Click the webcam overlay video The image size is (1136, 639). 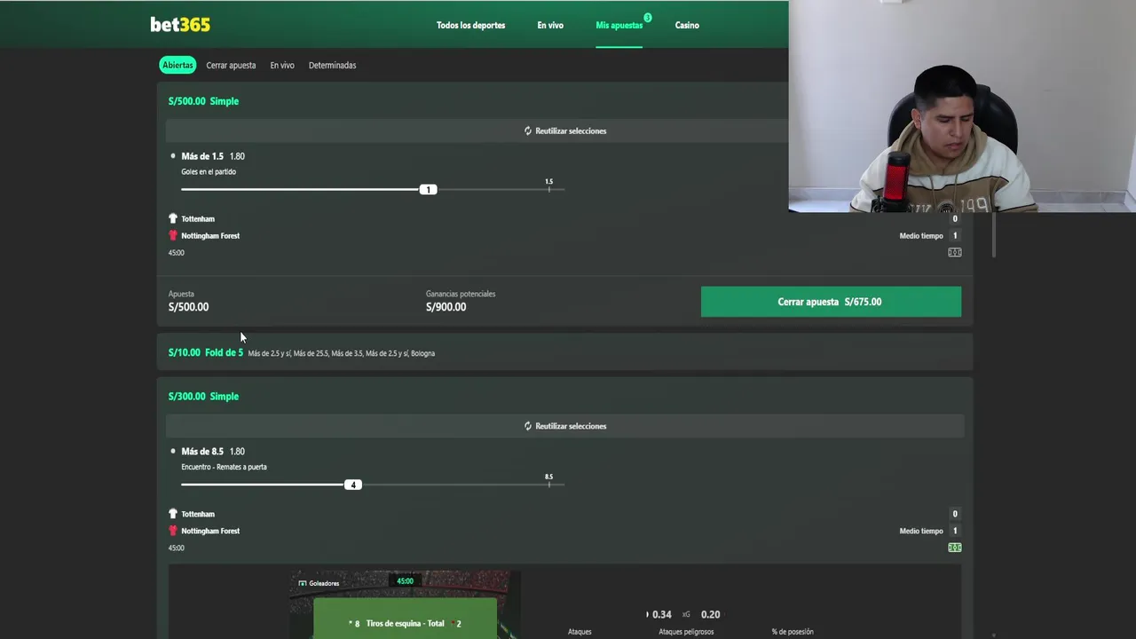tap(962, 106)
